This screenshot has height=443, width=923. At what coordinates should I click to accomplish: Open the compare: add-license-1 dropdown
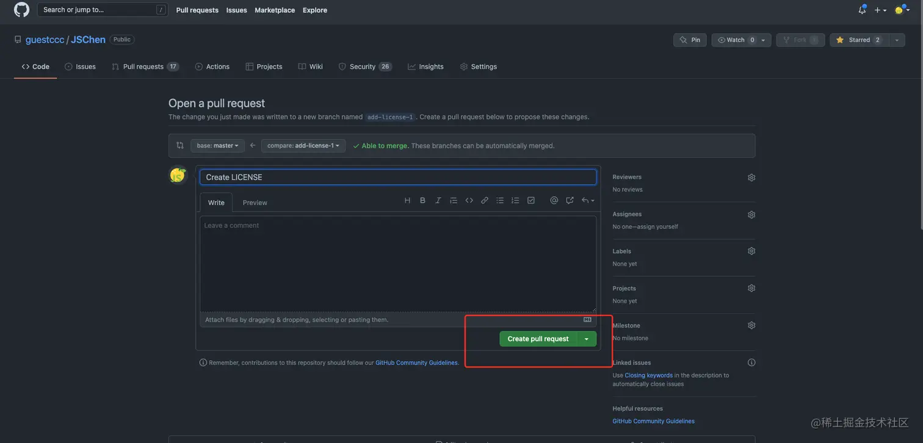(303, 146)
